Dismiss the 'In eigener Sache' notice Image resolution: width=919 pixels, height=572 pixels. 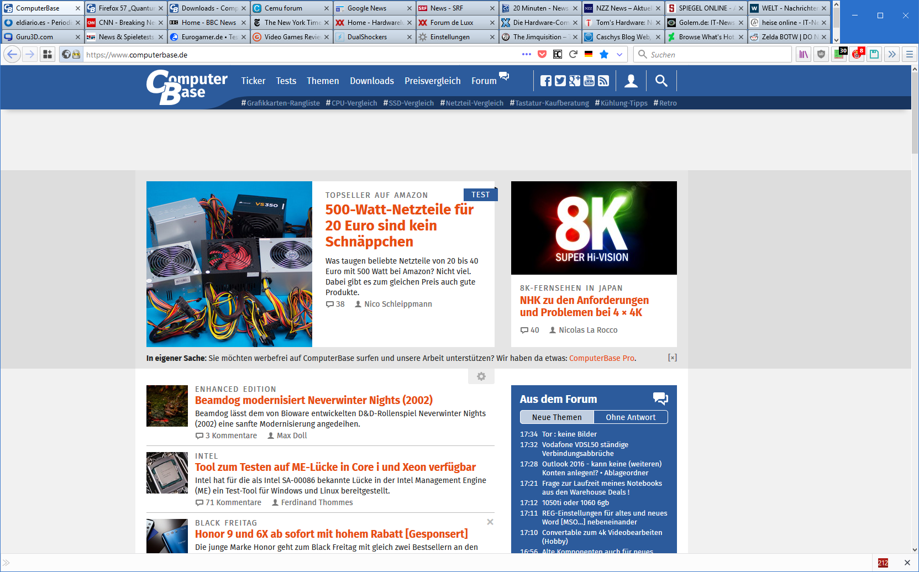pos(672,358)
